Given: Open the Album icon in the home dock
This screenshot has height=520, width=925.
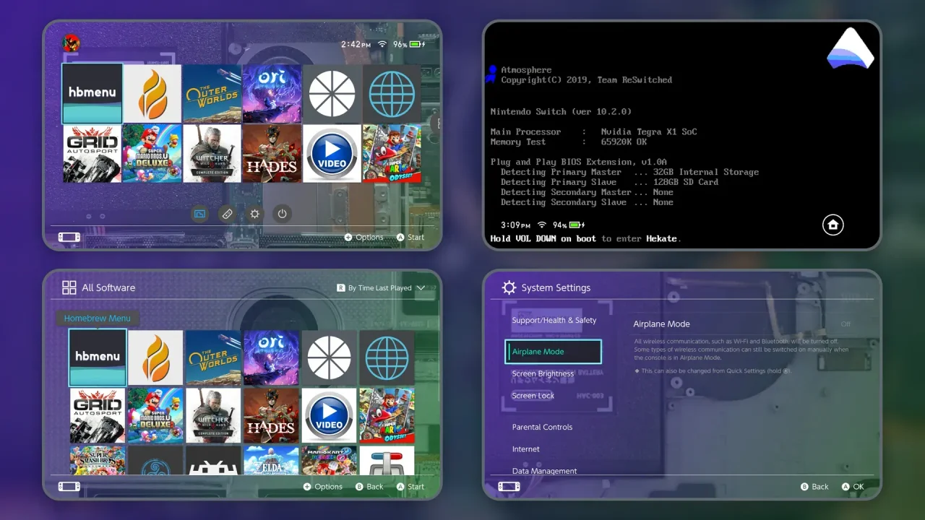Looking at the screenshot, I should (200, 214).
